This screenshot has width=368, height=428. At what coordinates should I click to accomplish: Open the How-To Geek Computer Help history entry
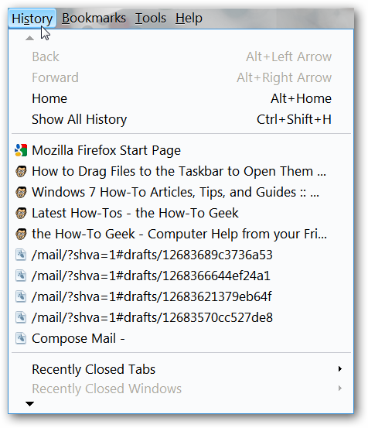pos(181,234)
